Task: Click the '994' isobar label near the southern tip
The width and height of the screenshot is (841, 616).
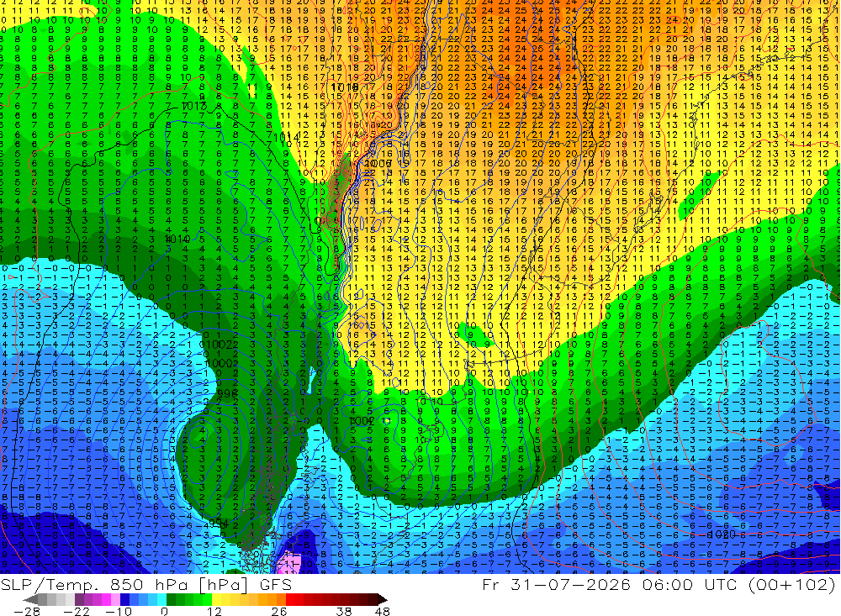Action: click(x=219, y=523)
